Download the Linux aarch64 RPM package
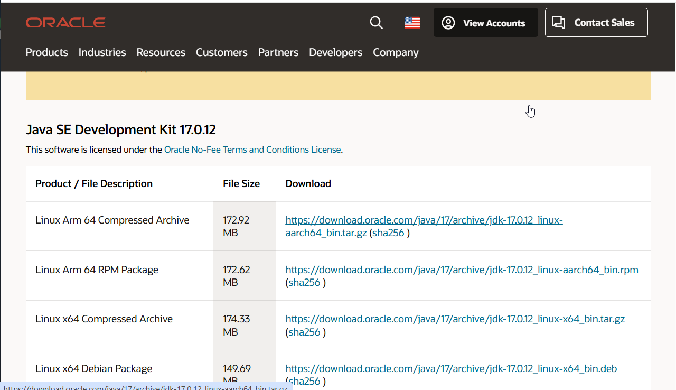Screen dimensions: 676x390 [462, 270]
